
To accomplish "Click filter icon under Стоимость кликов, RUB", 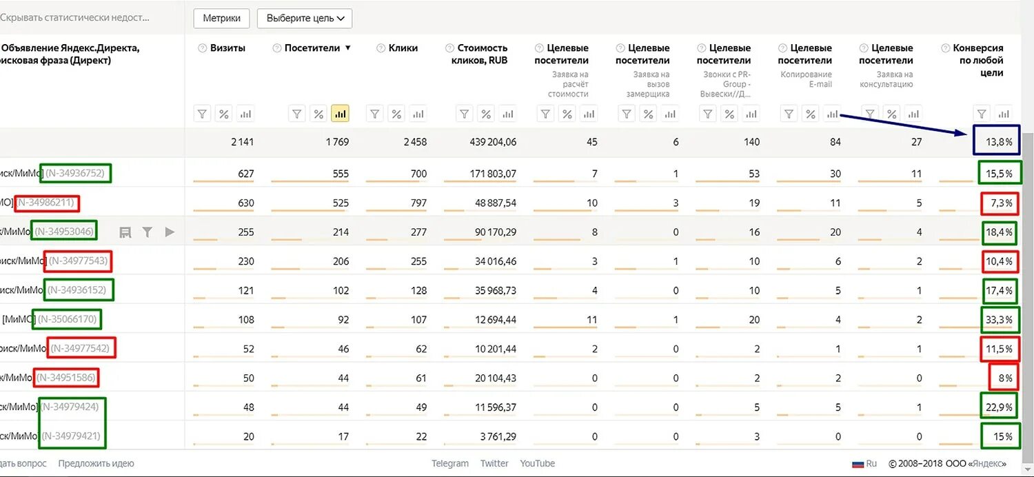I will [x=465, y=114].
